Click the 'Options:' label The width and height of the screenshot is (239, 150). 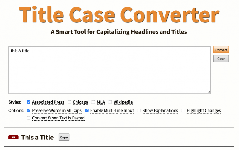coord(16,110)
